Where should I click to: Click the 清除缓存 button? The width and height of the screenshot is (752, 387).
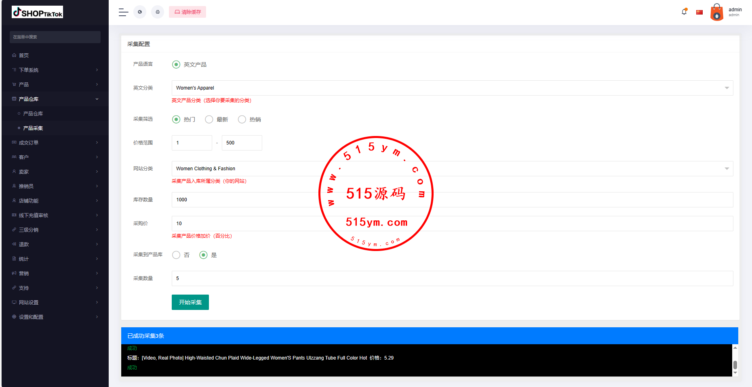(187, 12)
